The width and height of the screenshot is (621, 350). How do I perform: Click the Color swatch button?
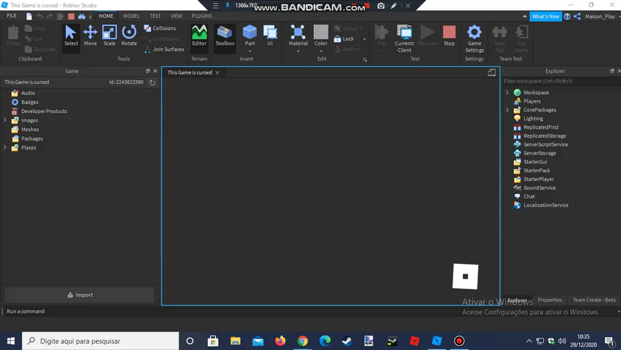[321, 35]
